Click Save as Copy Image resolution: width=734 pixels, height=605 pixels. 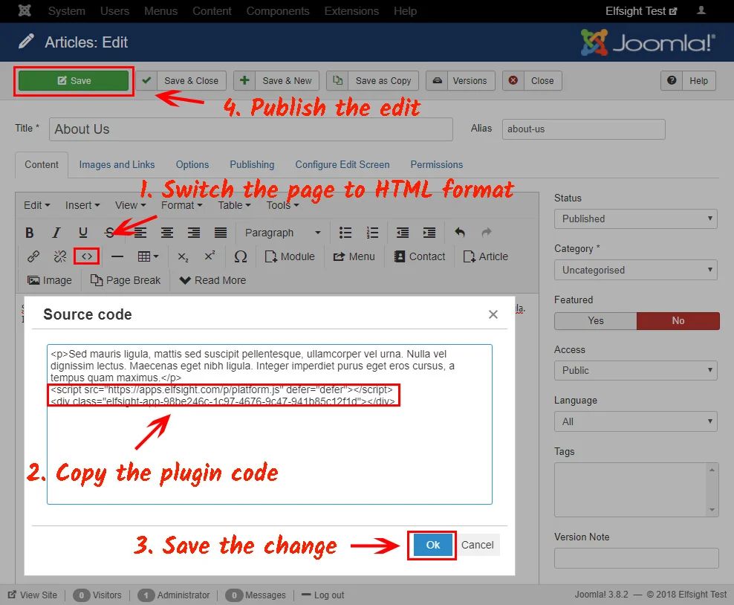click(373, 80)
